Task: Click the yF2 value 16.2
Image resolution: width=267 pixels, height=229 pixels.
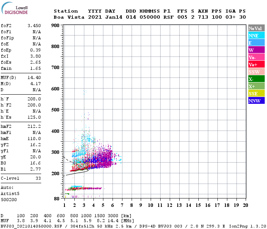Action: [35, 145]
